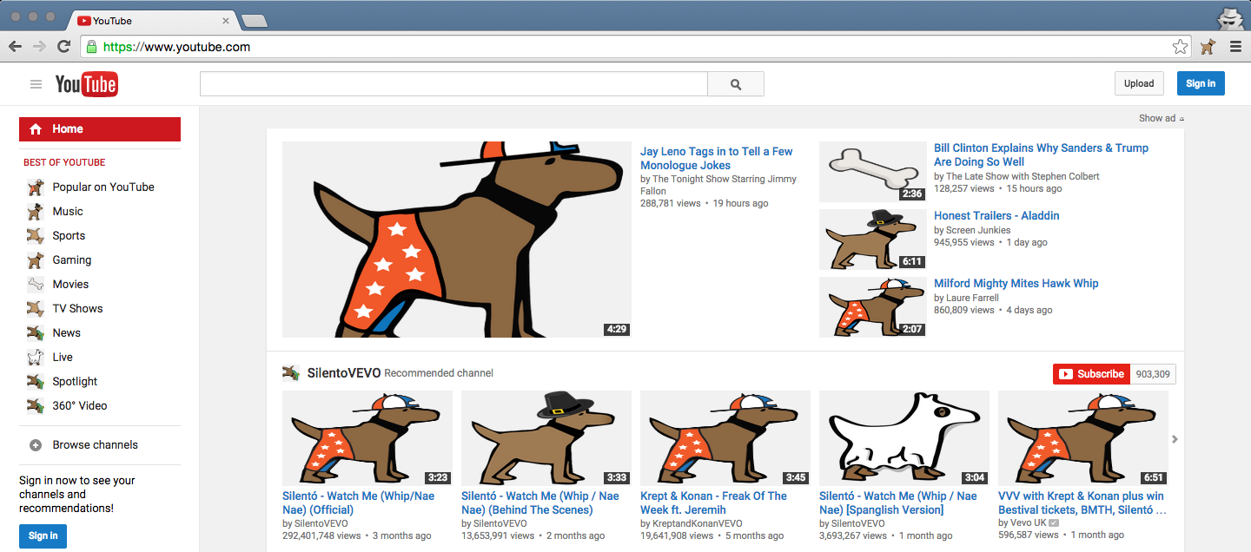Open Bill Clinton Explains video title

(x=1041, y=154)
